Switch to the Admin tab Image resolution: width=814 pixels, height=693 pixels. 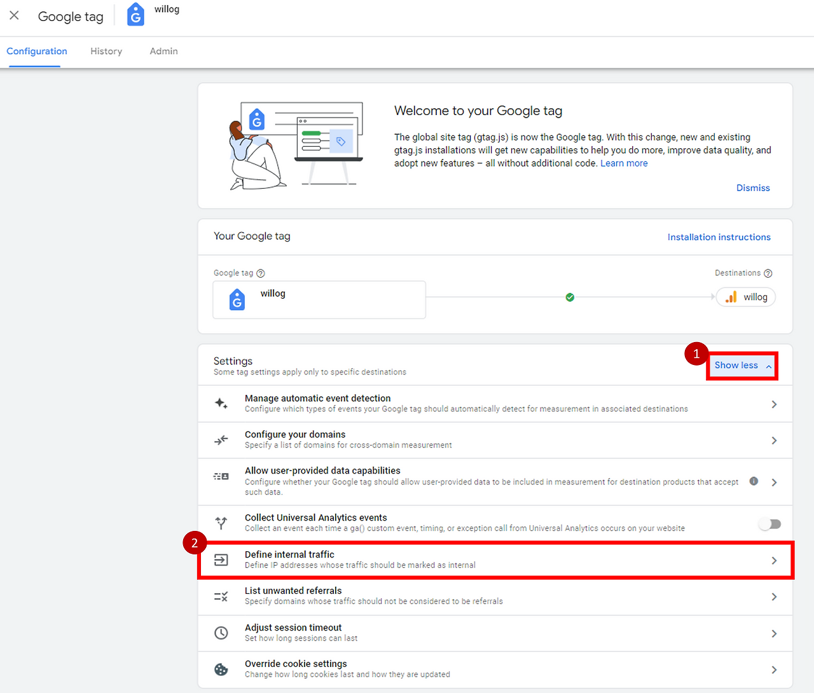click(x=163, y=51)
